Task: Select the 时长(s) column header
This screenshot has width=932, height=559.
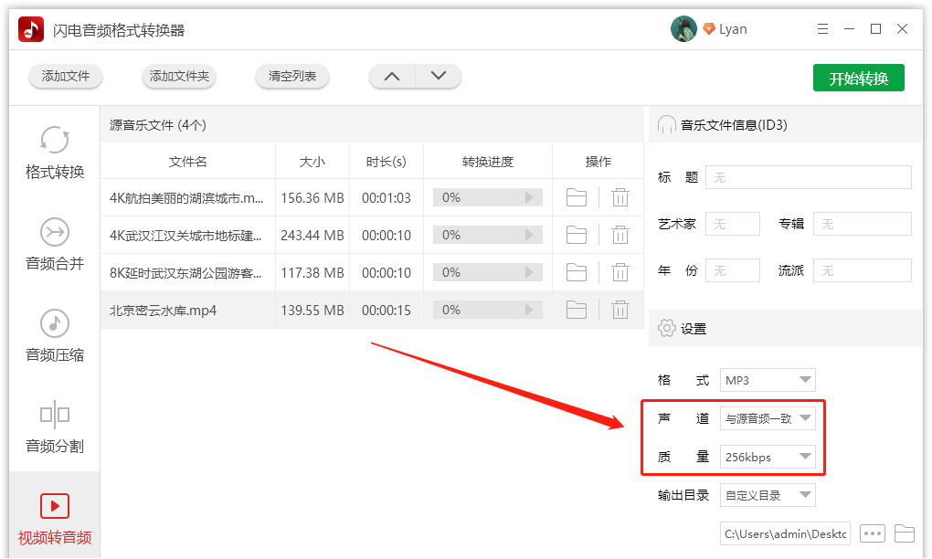Action: tap(387, 162)
